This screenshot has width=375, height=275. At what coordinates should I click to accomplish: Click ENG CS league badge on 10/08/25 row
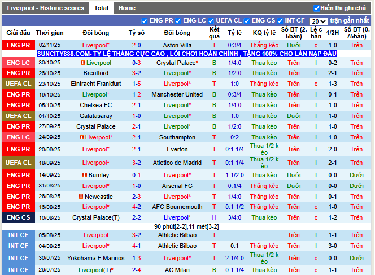pos(19,217)
